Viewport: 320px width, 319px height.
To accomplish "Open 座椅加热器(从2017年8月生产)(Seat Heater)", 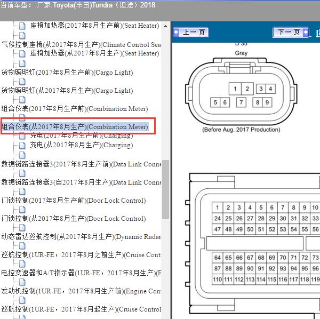I will pos(94,53).
